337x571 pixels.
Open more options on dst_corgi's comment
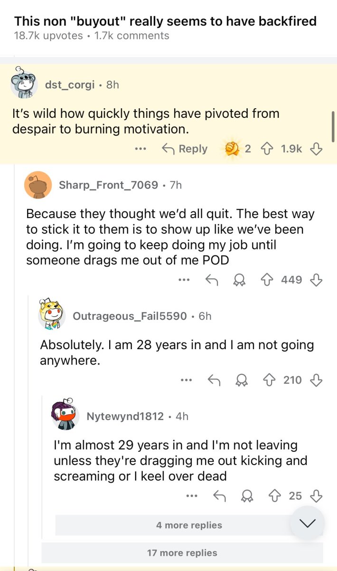(x=140, y=149)
